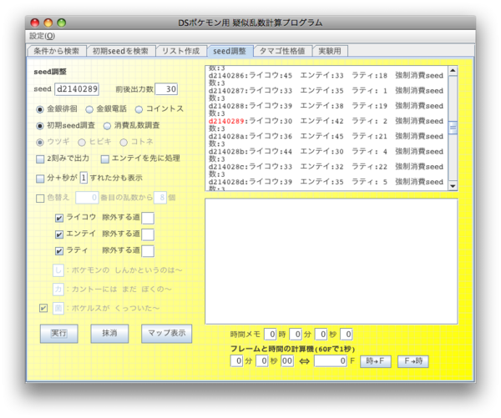Screen dimensions: 501x418
Task: Click the green zoom window button
Action: click(61, 23)
